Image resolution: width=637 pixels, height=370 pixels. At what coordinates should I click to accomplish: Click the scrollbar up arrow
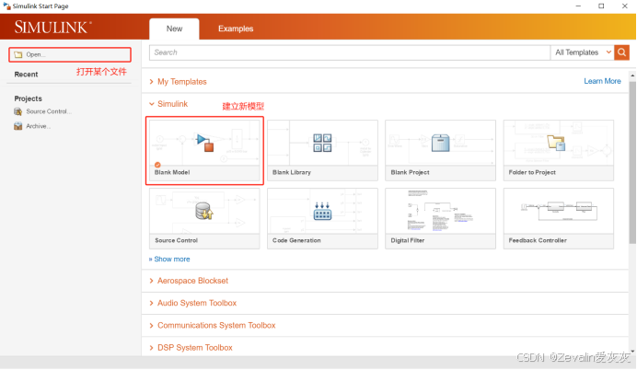[x=632, y=75]
